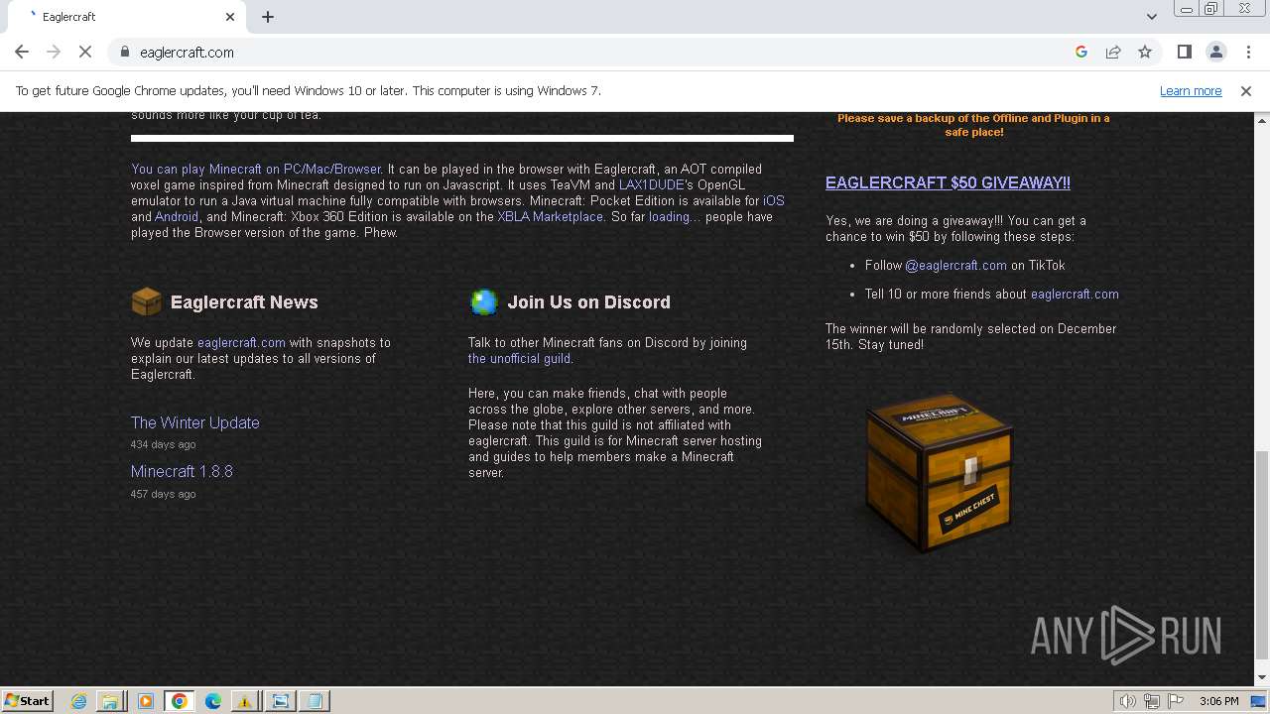
Task: Open the Action Center flag icon
Action: 1176,701
